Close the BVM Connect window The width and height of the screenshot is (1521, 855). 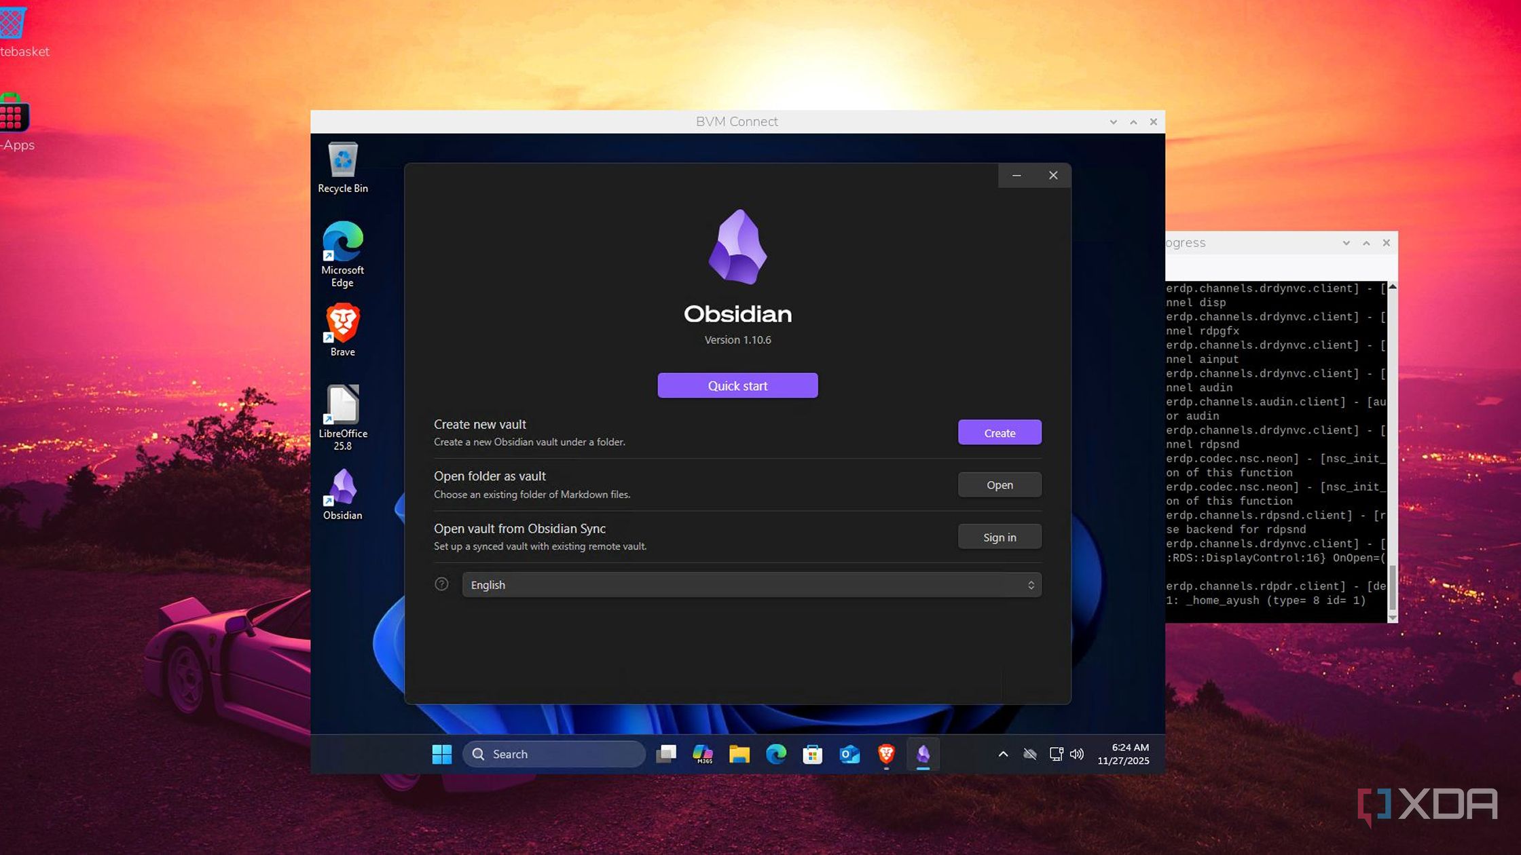pyautogui.click(x=1153, y=122)
